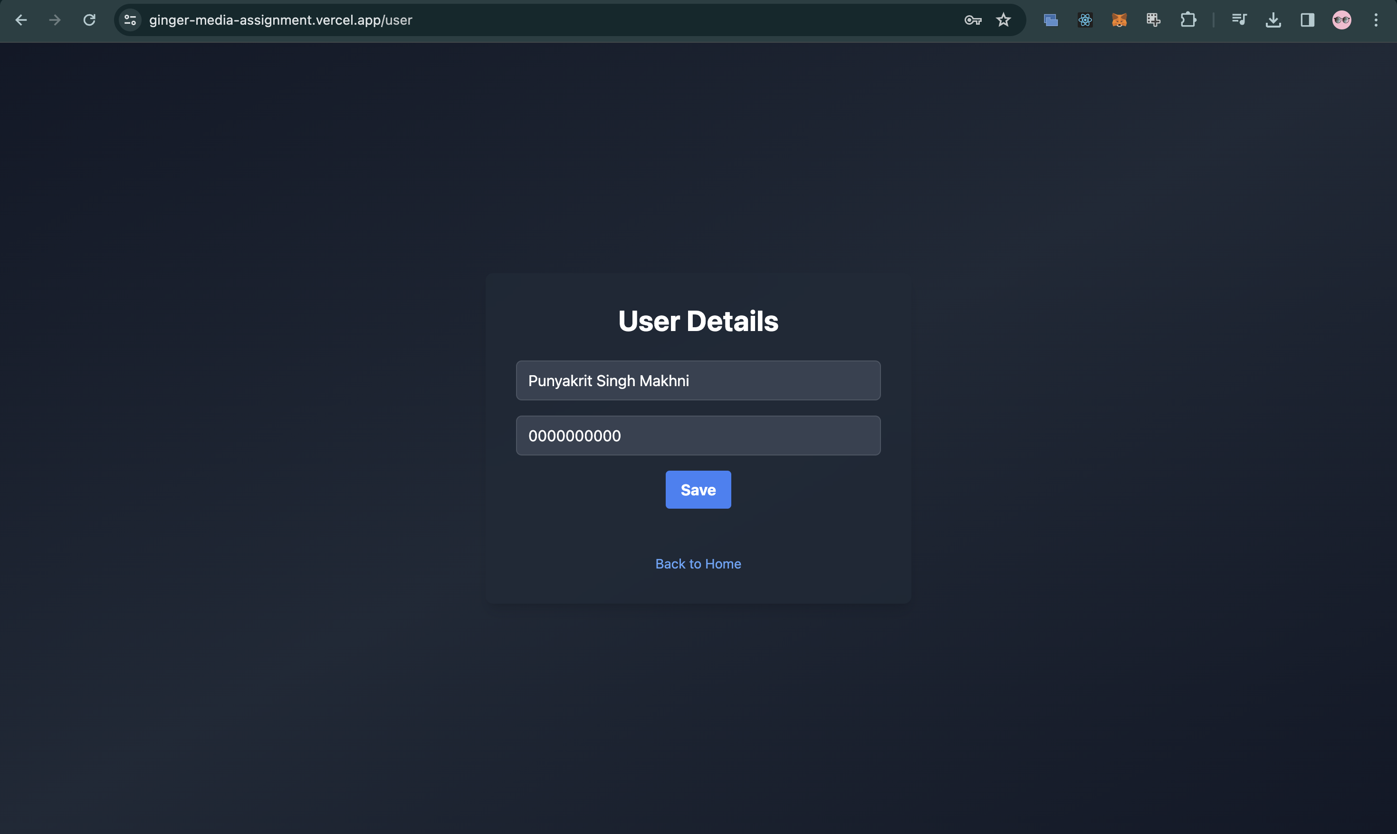Open the Extensions puzzle menu
Screen dimensions: 1397x834
coord(1188,20)
